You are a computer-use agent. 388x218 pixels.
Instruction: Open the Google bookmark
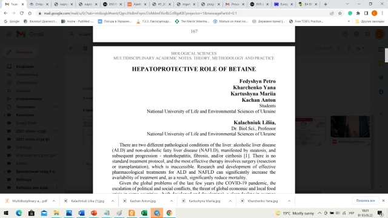coord(12,21)
